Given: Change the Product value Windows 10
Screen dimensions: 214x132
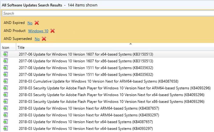Looking at the screenshot, I should coord(38,31).
